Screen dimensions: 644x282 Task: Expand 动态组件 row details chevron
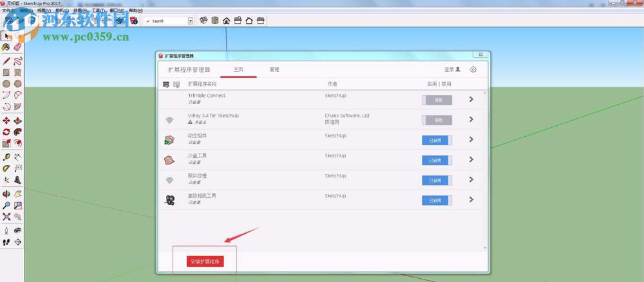[471, 139]
